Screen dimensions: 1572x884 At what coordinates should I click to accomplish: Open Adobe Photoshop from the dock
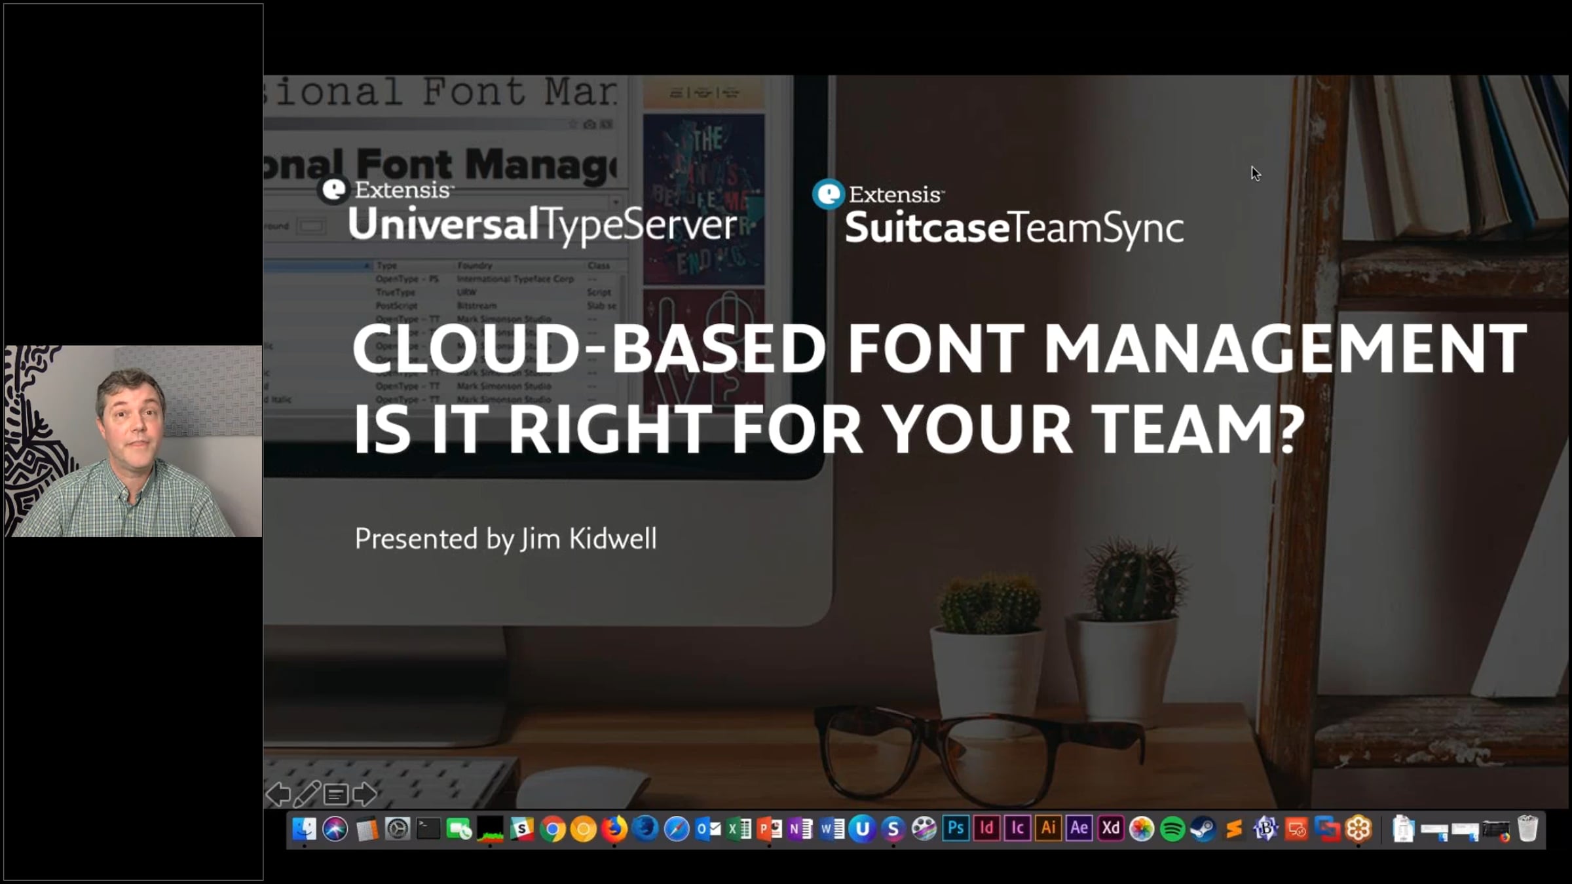coord(956,829)
